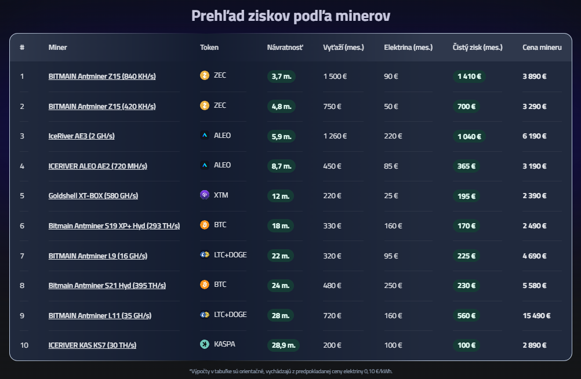This screenshot has width=581, height=379.
Task: Open Goldshell XT-BOX (580 GH/s) link
Action: 93,196
